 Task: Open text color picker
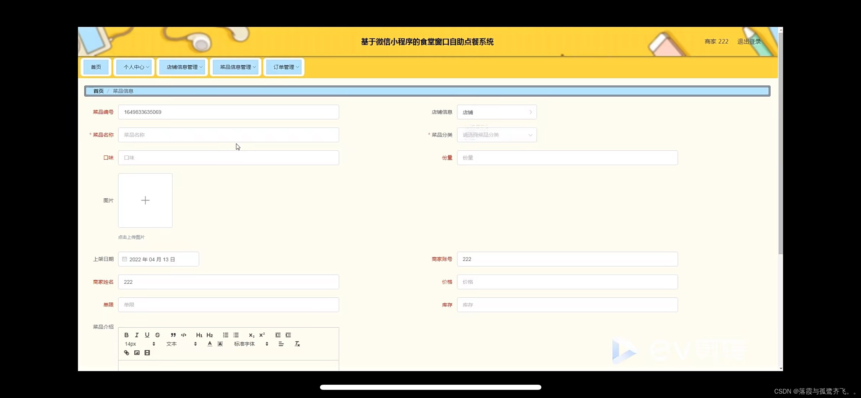pos(210,344)
